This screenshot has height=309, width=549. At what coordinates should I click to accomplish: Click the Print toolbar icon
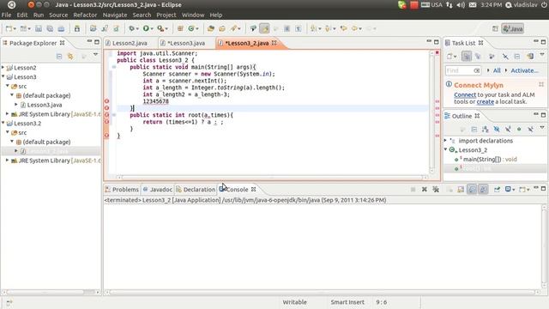tap(61, 28)
